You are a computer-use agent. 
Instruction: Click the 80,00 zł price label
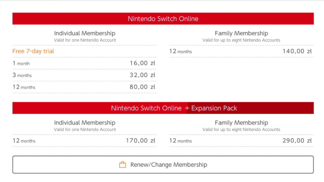142,87
